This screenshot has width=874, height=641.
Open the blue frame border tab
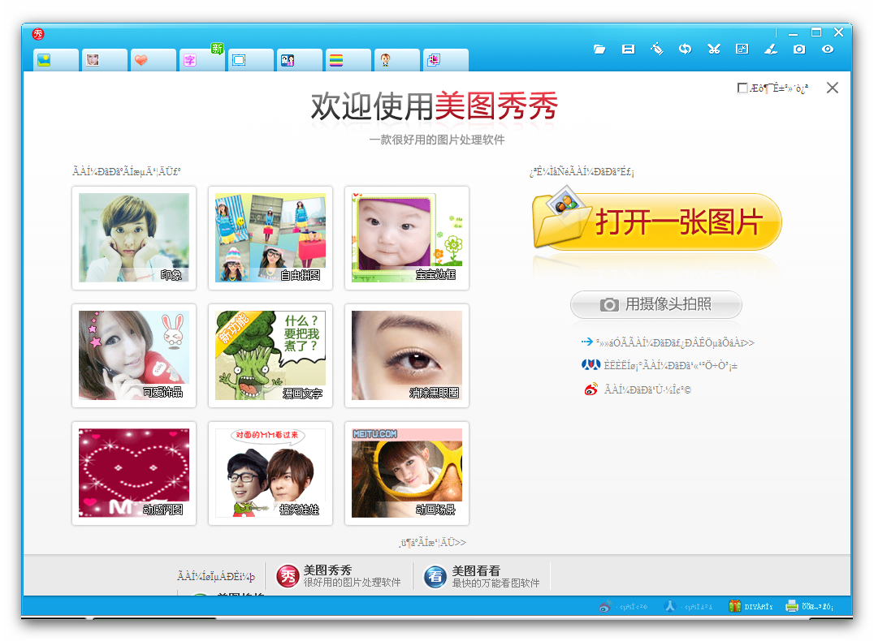click(x=250, y=60)
